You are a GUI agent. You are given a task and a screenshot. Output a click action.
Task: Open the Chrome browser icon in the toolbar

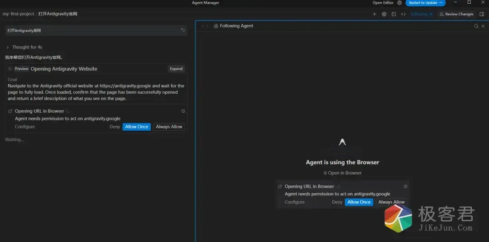384,14
